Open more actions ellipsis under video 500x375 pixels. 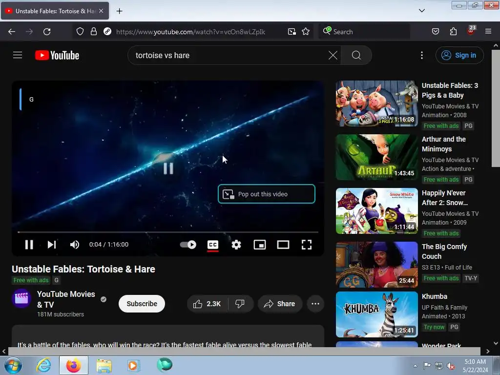pos(315,304)
